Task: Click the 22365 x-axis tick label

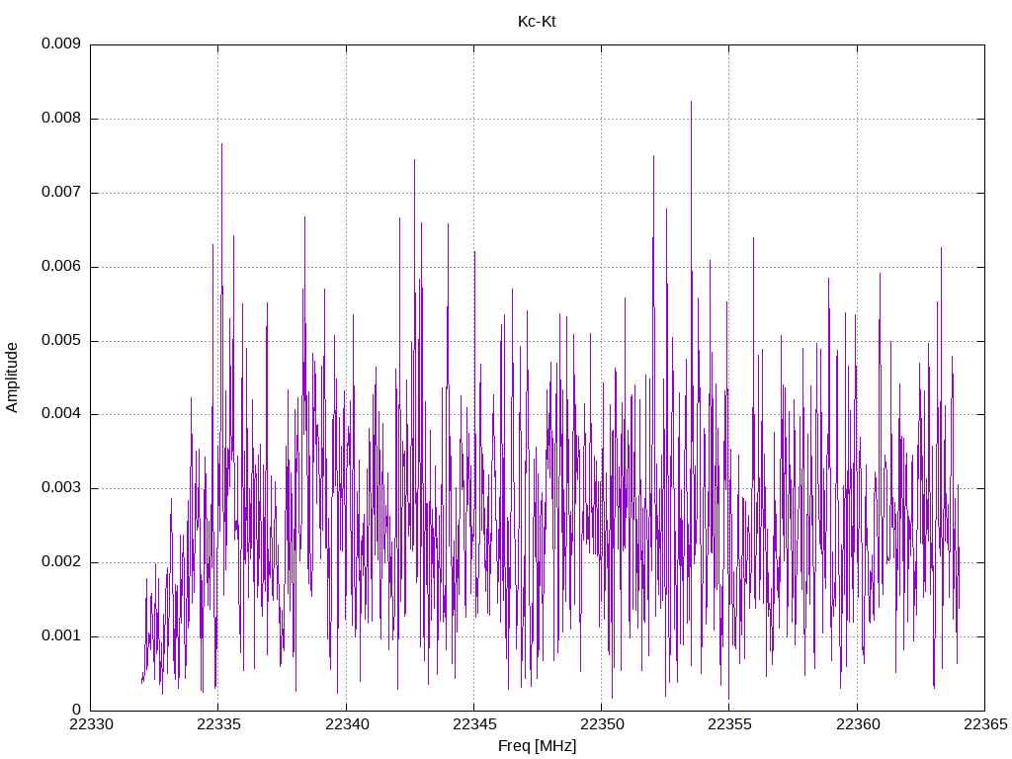Action: (x=985, y=724)
